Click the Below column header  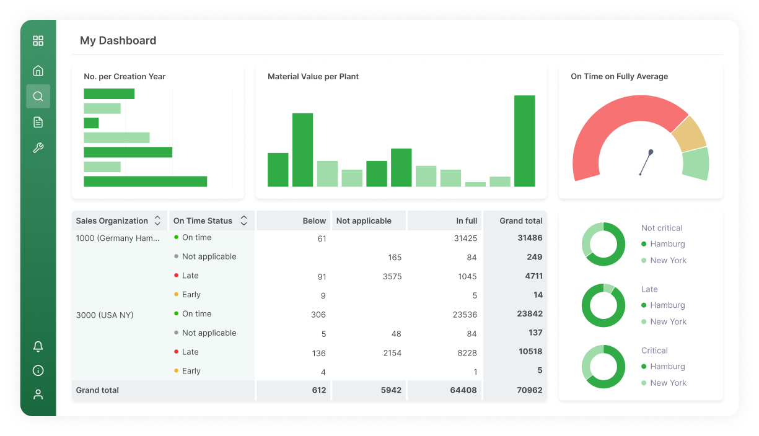coord(314,220)
